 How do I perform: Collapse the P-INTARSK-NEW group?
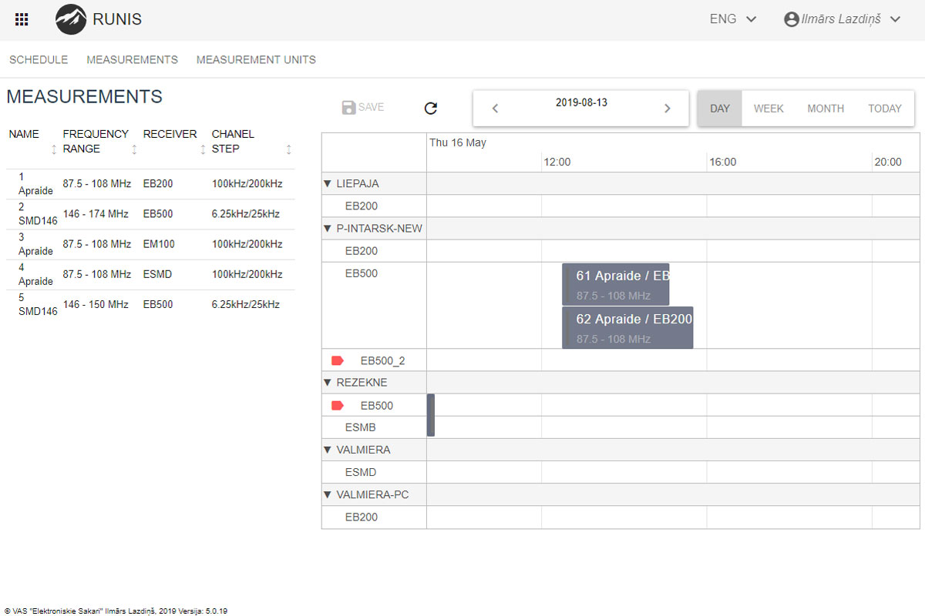[328, 229]
